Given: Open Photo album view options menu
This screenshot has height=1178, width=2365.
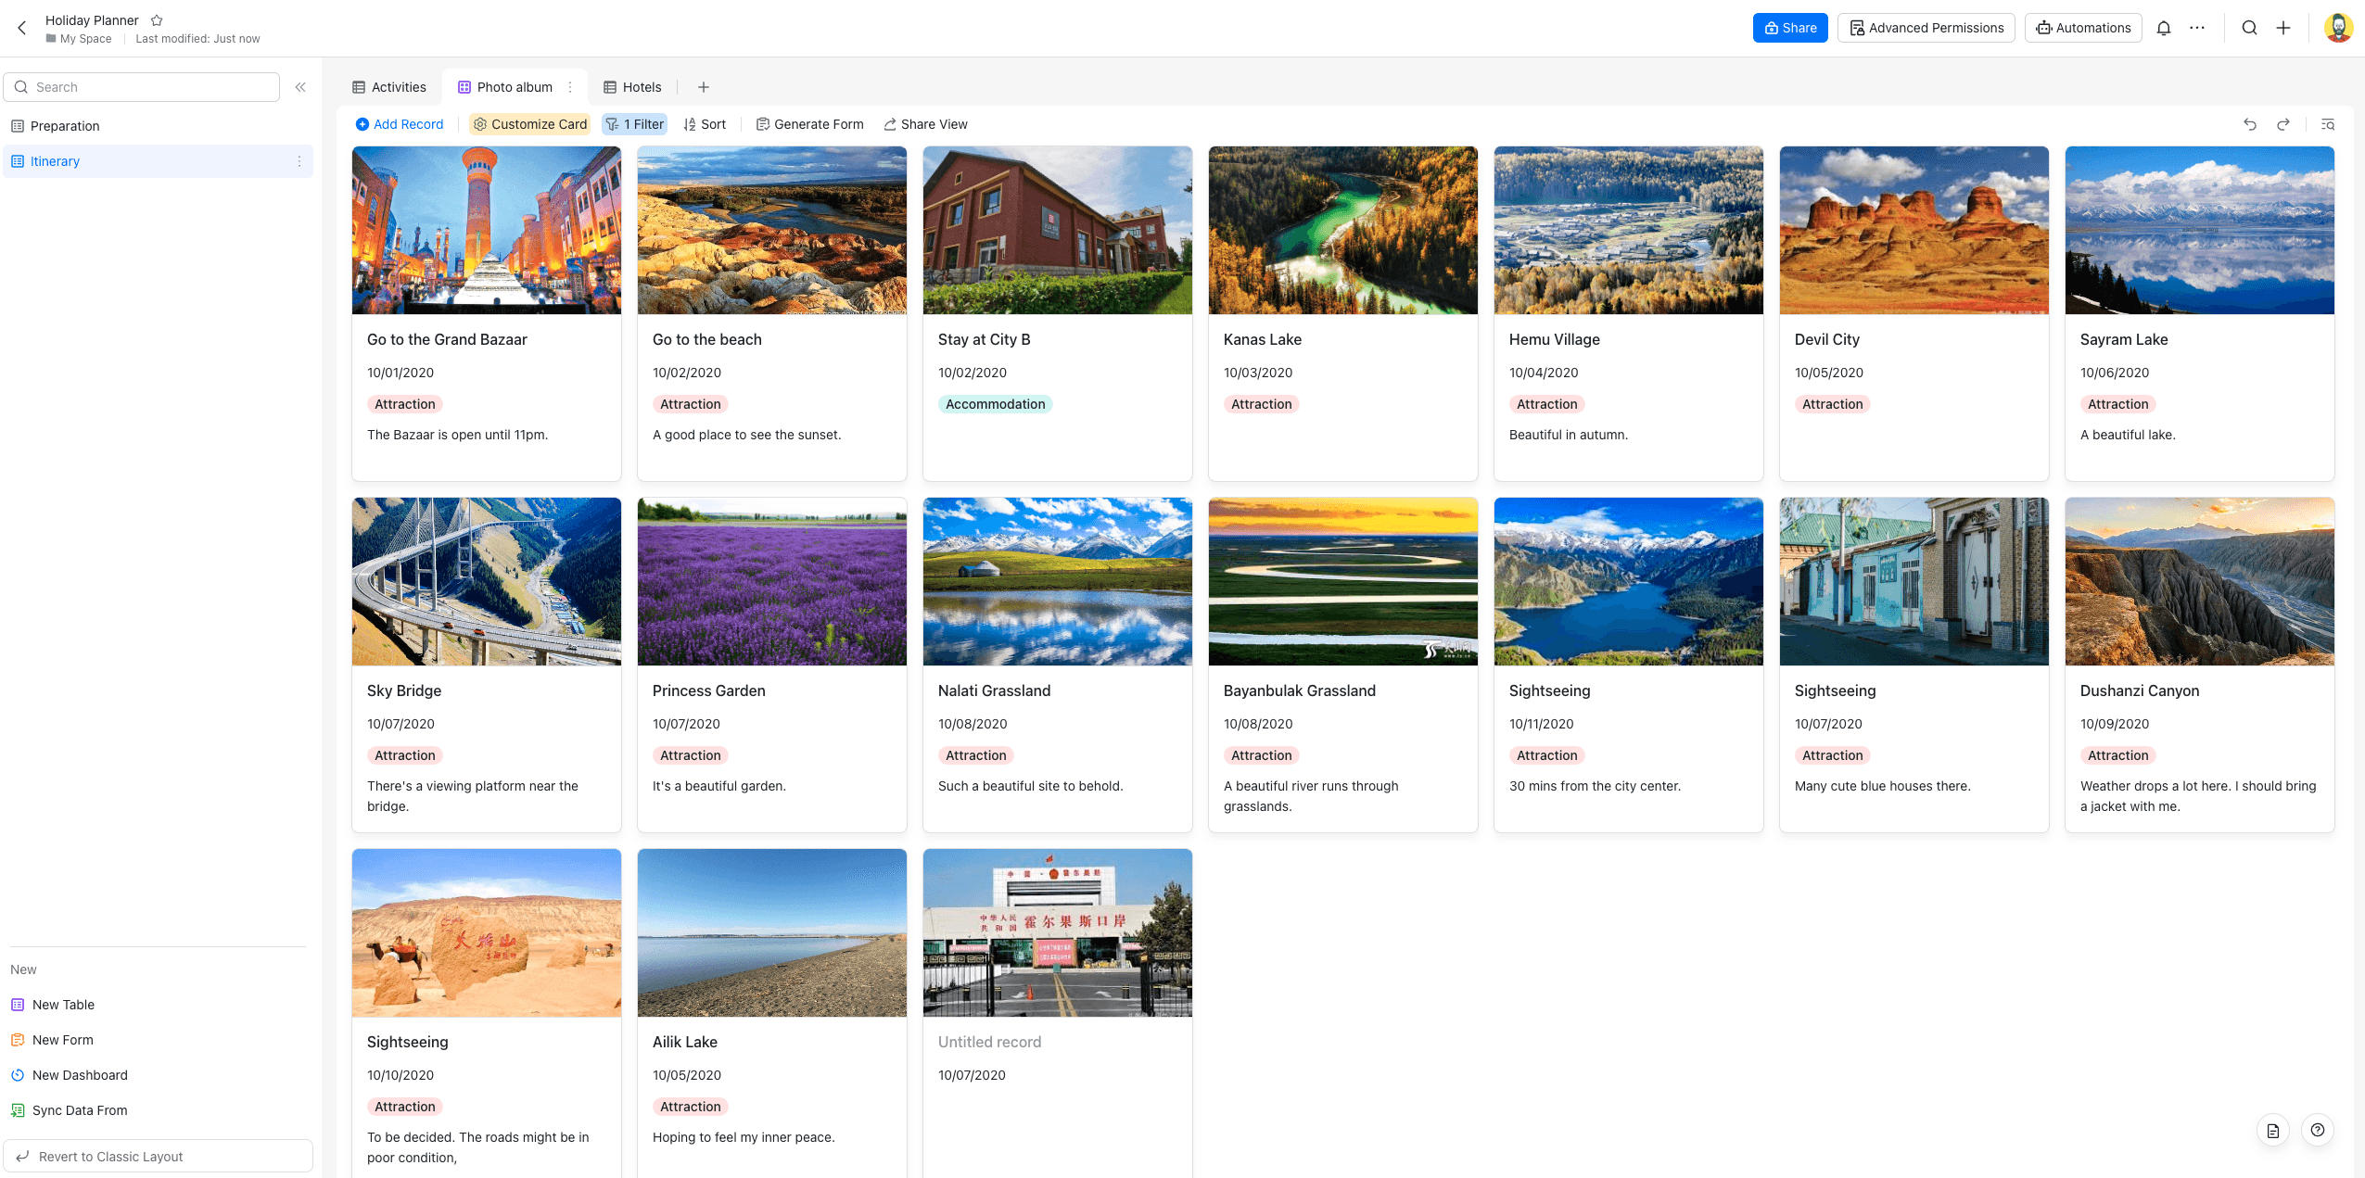Looking at the screenshot, I should (570, 87).
